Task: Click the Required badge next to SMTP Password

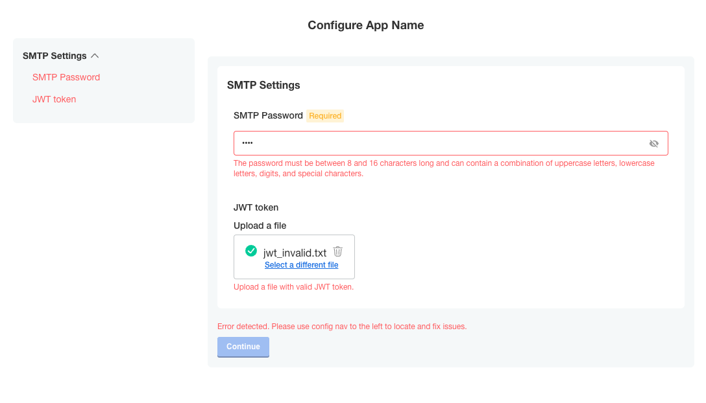Action: pos(324,116)
